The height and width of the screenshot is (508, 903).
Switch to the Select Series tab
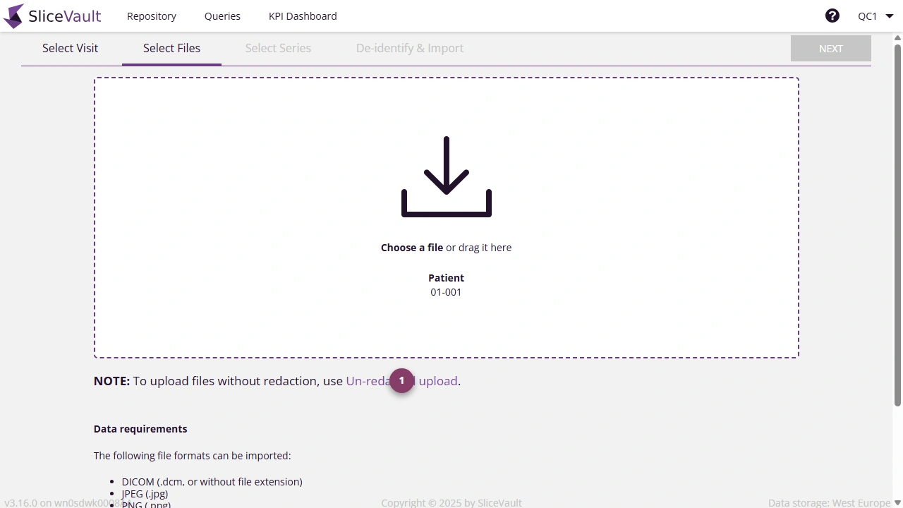(x=278, y=48)
